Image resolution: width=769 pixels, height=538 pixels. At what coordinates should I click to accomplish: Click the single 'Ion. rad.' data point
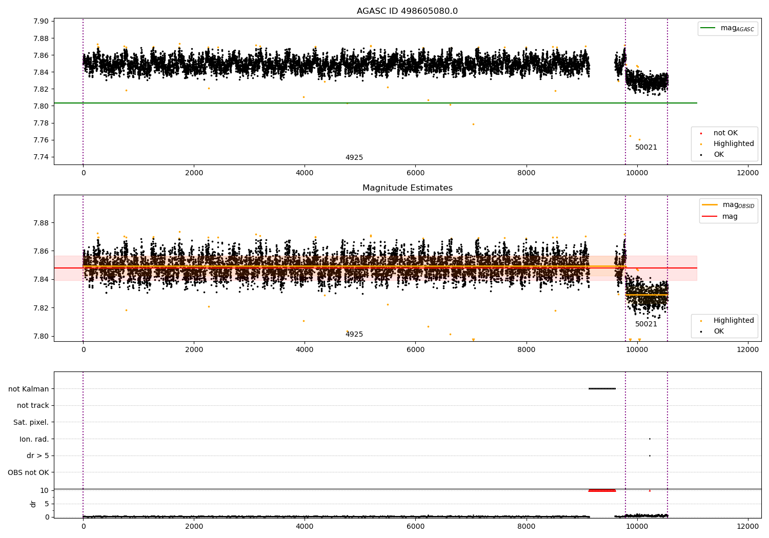coord(650,439)
